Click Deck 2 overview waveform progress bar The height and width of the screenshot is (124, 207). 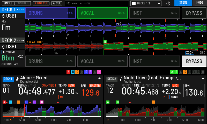(x=155, y=117)
